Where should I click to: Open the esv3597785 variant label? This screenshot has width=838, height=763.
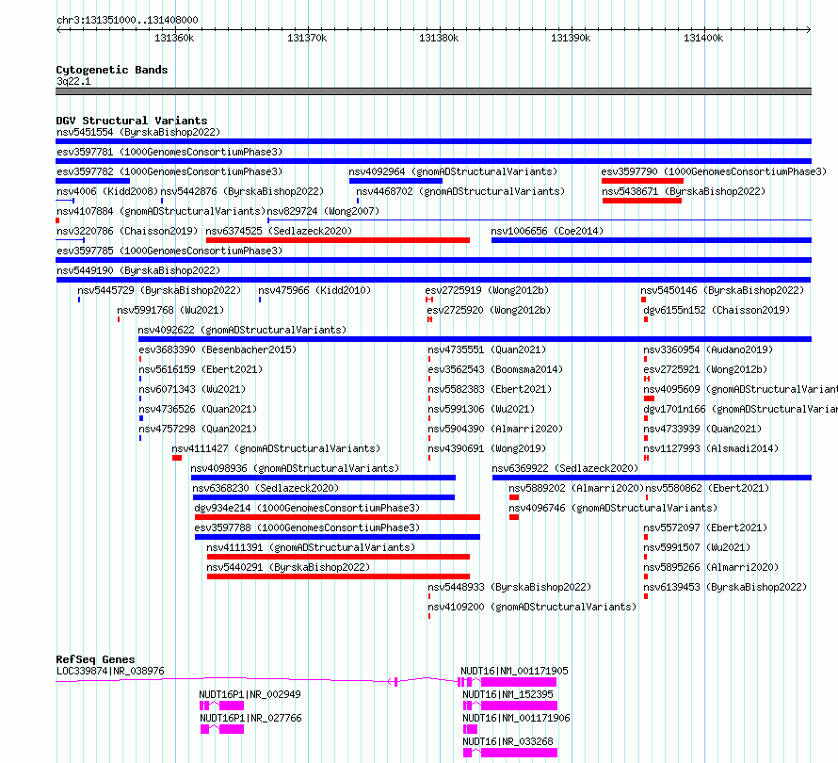click(x=169, y=251)
